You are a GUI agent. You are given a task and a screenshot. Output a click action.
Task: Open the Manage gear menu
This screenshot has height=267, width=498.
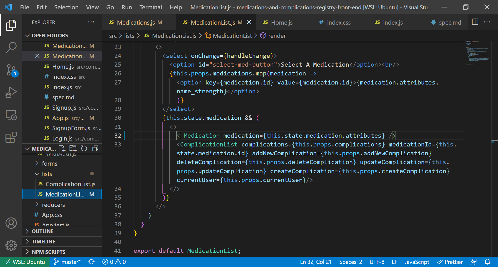(11, 245)
